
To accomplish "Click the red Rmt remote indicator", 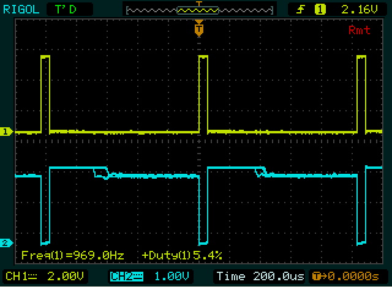I will click(360, 30).
